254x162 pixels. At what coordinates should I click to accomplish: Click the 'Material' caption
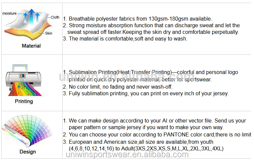coord(31,46)
